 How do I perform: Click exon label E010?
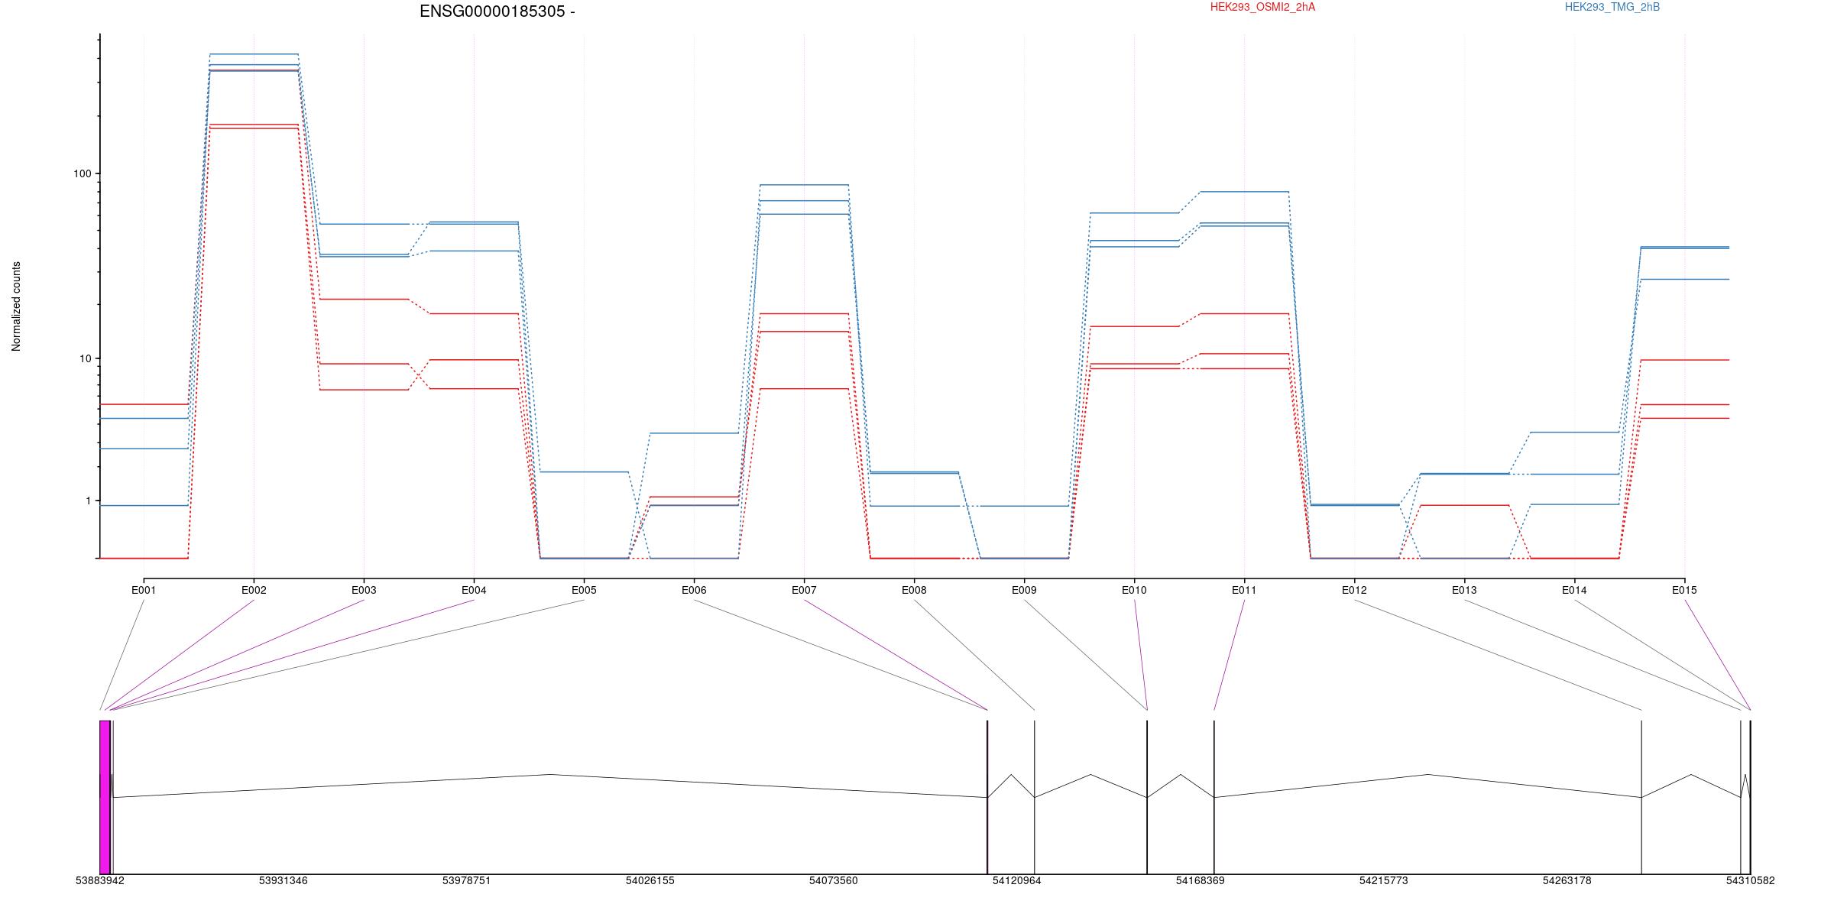[1134, 590]
